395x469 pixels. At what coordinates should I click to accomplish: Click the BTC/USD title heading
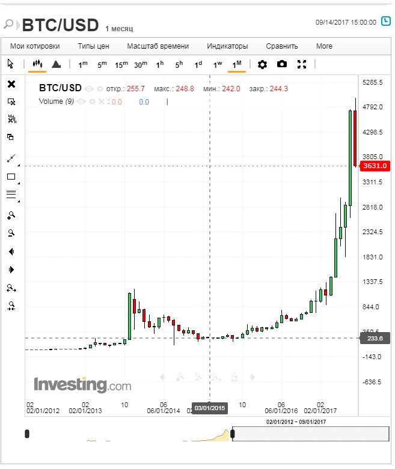60,25
